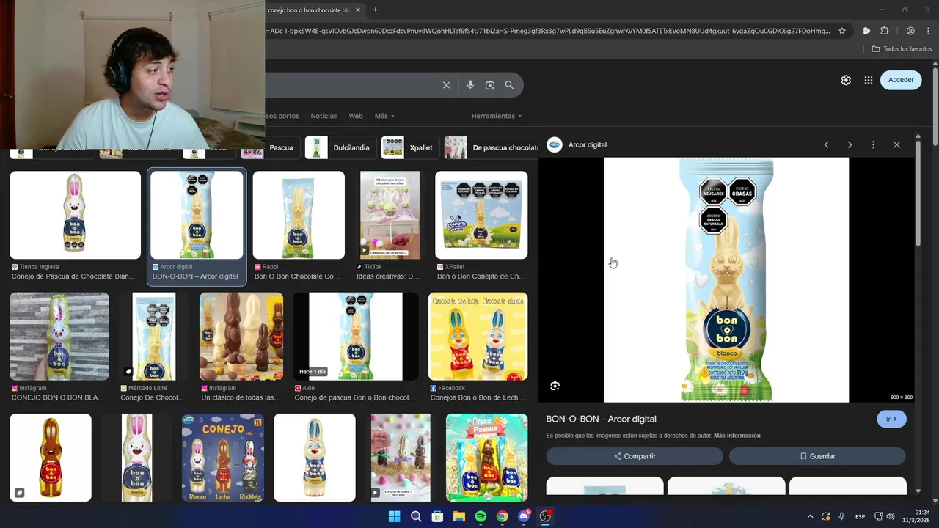The height and width of the screenshot is (528, 939).
Task: Clear the search box with the X icon
Action: [x=446, y=85]
